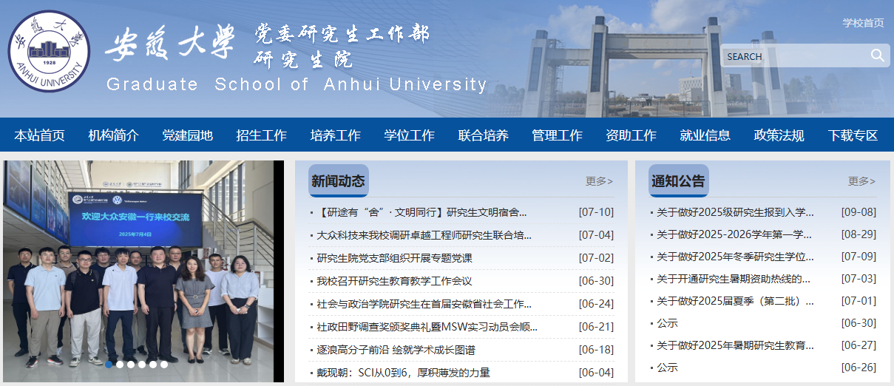894x386 pixels.
Task: Open the 招生工作 navigation menu
Action: 261,135
